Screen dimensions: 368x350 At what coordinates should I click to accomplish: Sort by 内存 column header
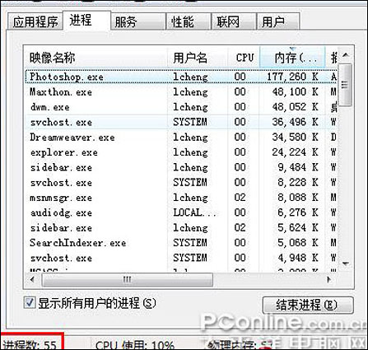click(x=292, y=58)
